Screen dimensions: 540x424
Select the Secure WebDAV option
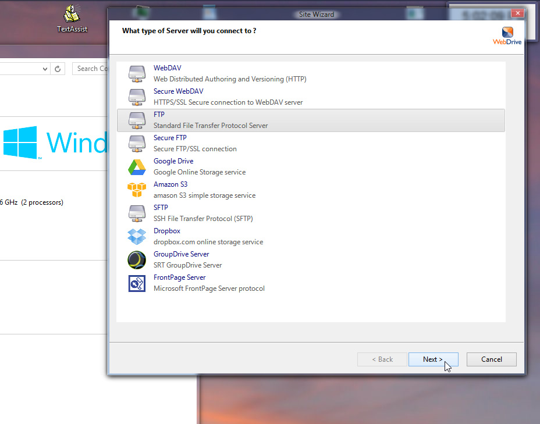(x=179, y=91)
